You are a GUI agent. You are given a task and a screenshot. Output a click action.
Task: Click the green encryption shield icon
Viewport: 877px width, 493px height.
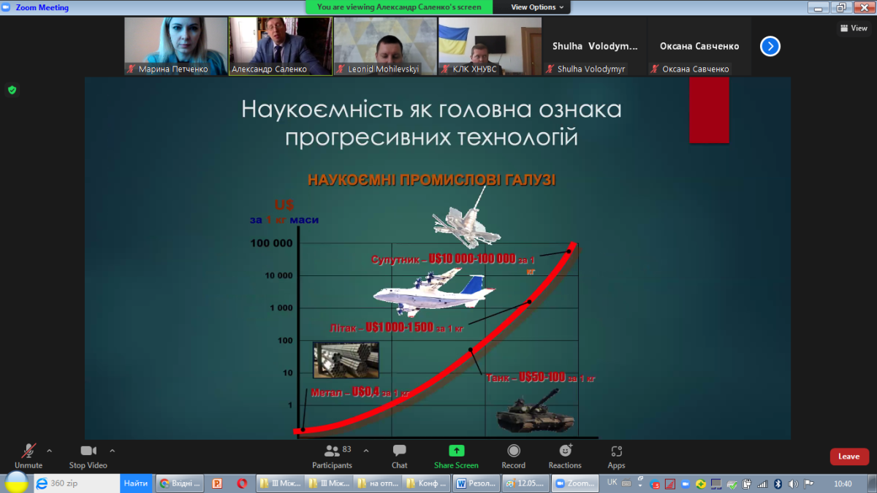(x=12, y=90)
